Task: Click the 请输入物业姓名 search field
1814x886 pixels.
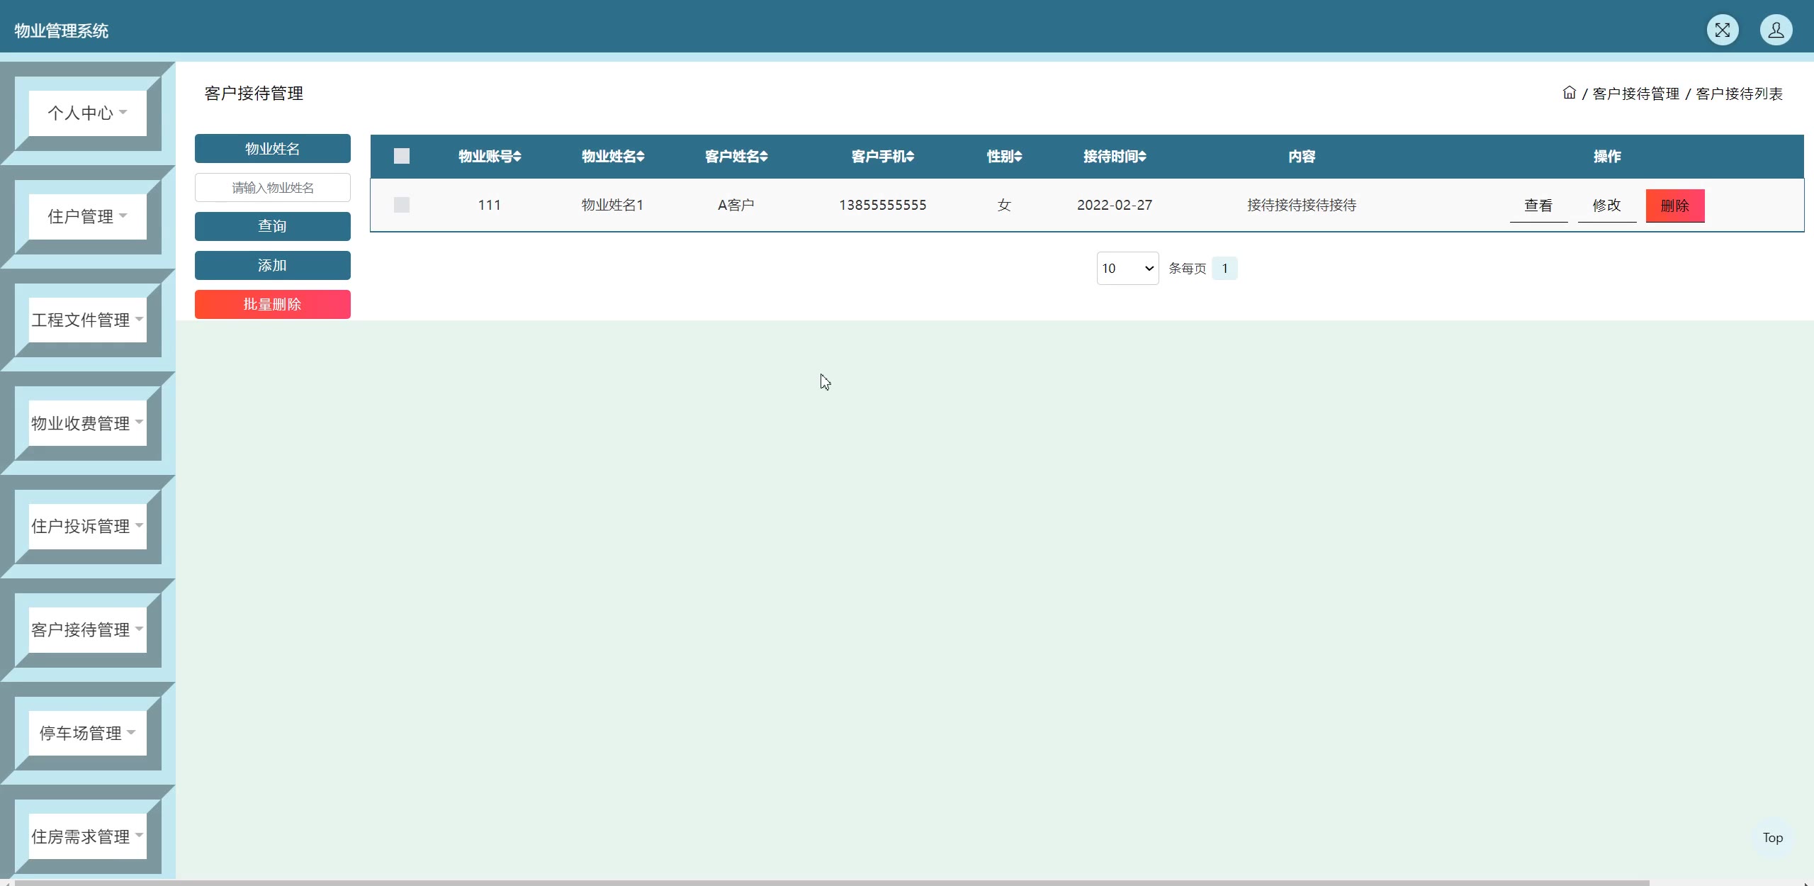Action: click(272, 188)
